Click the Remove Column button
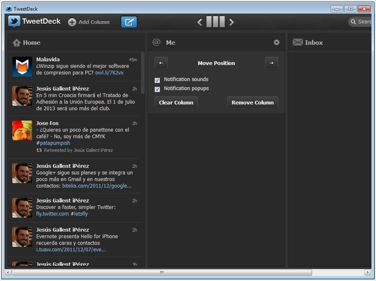The height and width of the screenshot is (281, 376). click(x=253, y=102)
